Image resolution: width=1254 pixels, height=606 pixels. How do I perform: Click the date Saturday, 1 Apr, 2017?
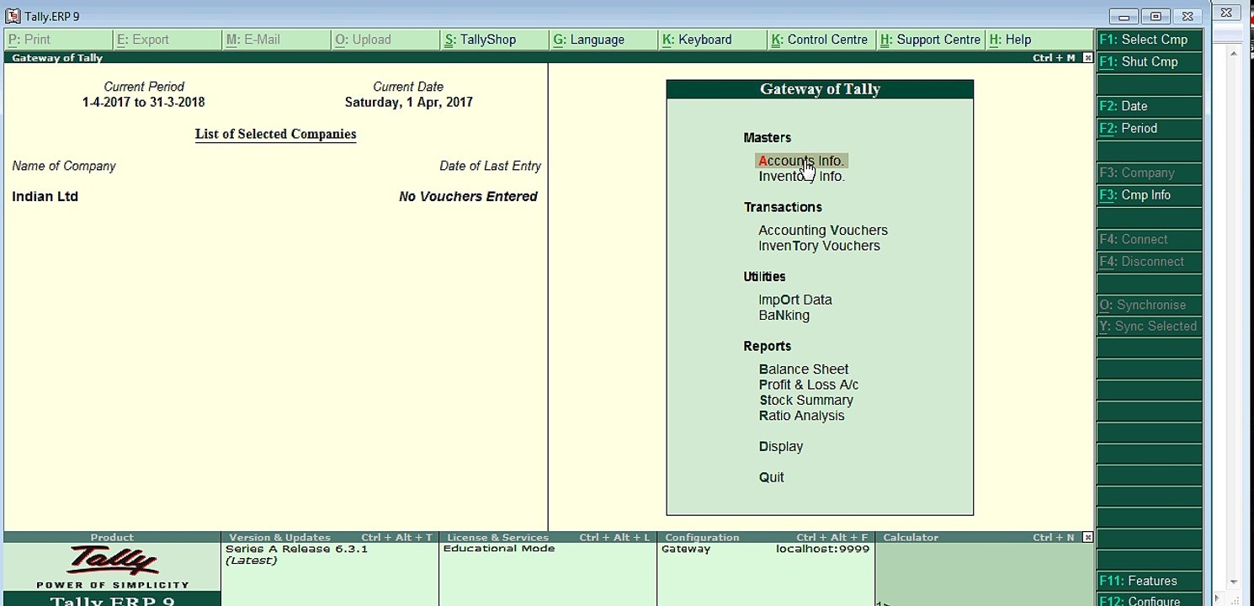pyautogui.click(x=409, y=103)
